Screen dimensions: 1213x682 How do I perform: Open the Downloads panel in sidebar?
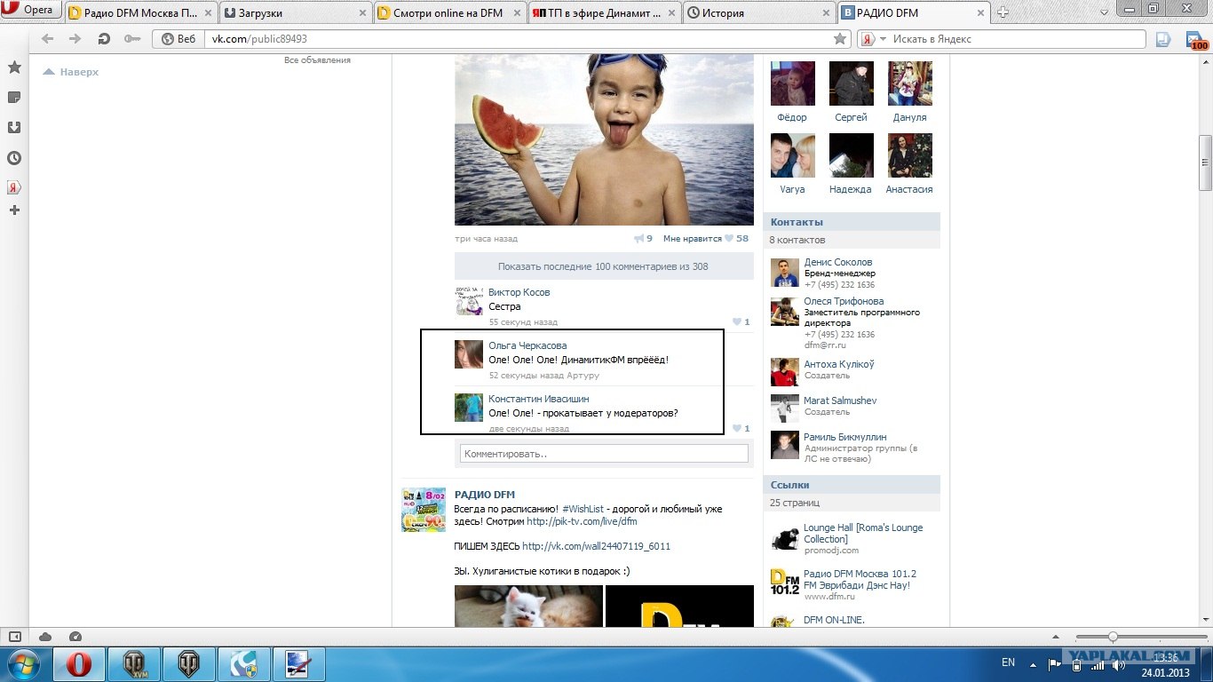click(14, 128)
